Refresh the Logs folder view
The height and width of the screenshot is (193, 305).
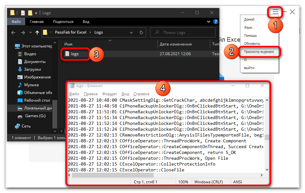[141, 32]
